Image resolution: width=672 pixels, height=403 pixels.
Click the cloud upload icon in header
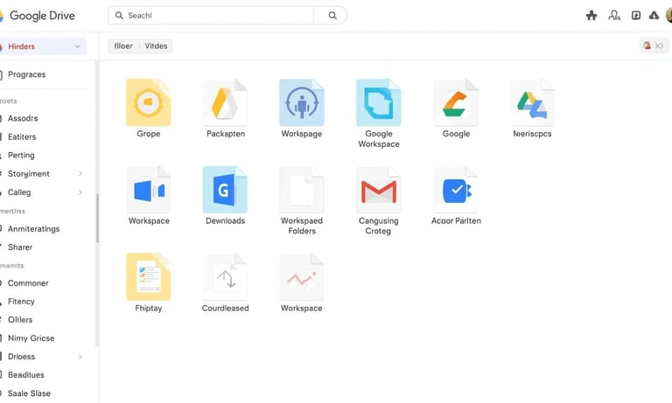coord(654,16)
